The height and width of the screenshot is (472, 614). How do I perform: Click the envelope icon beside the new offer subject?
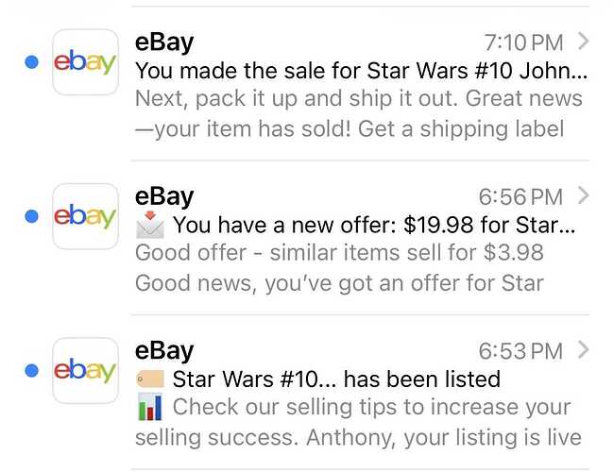coord(150,227)
